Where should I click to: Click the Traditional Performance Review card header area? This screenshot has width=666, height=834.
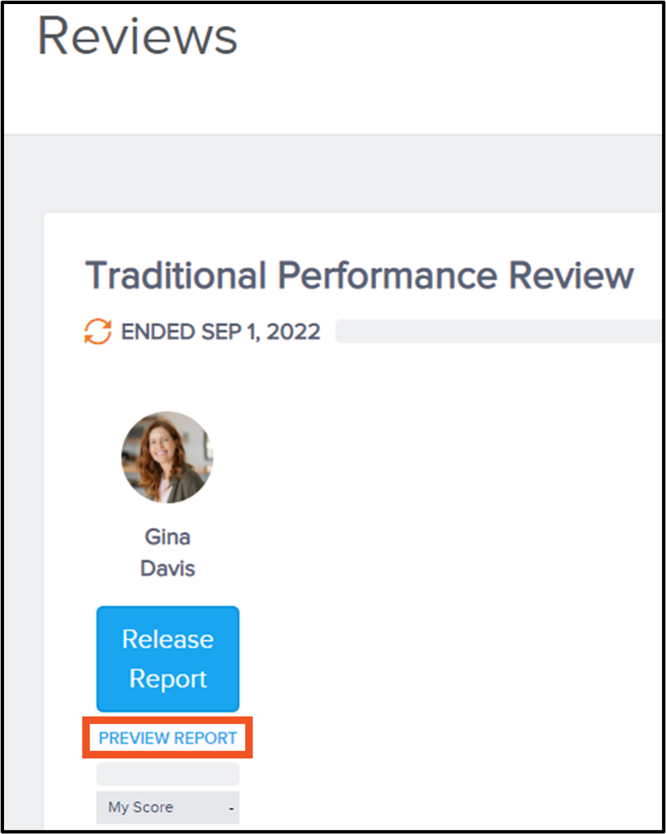[x=360, y=274]
